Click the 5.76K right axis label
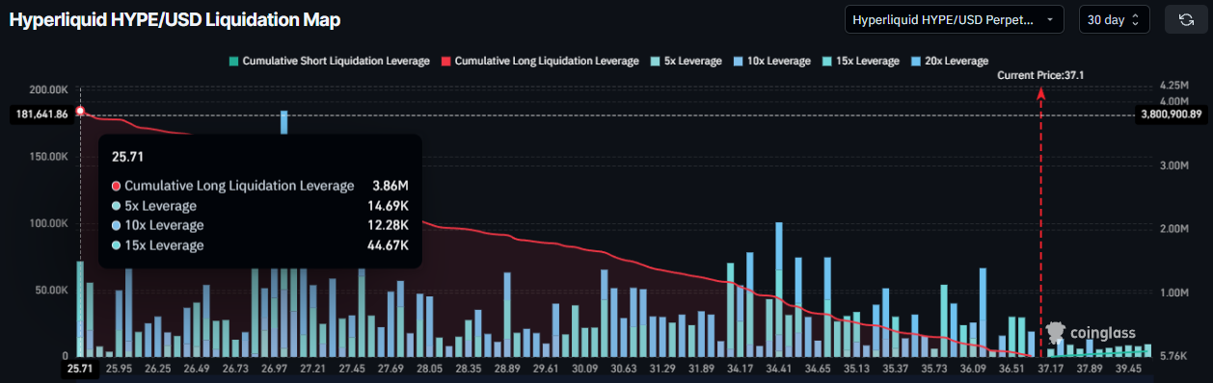1213x383 pixels. pos(1174,356)
